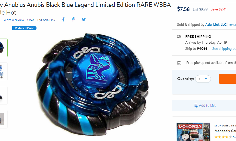
Task: Click the Quantity dropdown arrow
Action: pyautogui.click(x=206, y=79)
